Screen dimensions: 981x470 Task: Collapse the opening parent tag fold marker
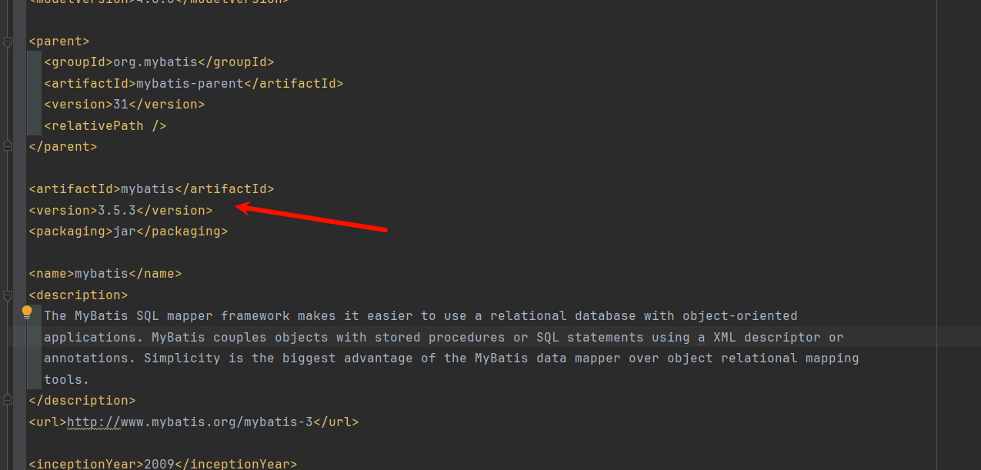8,42
